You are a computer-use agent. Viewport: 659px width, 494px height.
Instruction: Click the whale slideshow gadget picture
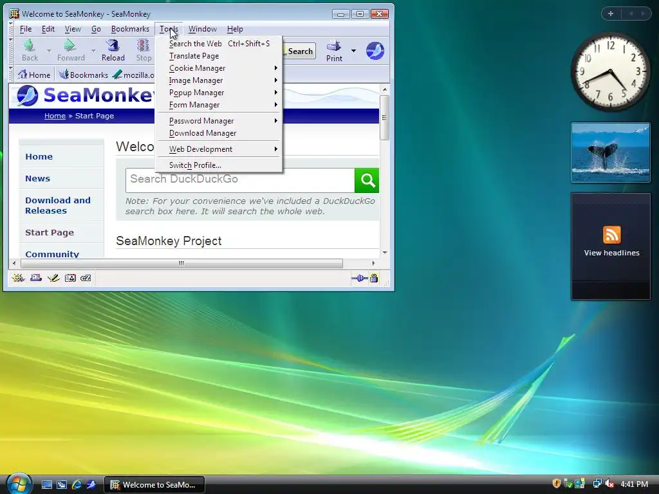(610, 152)
